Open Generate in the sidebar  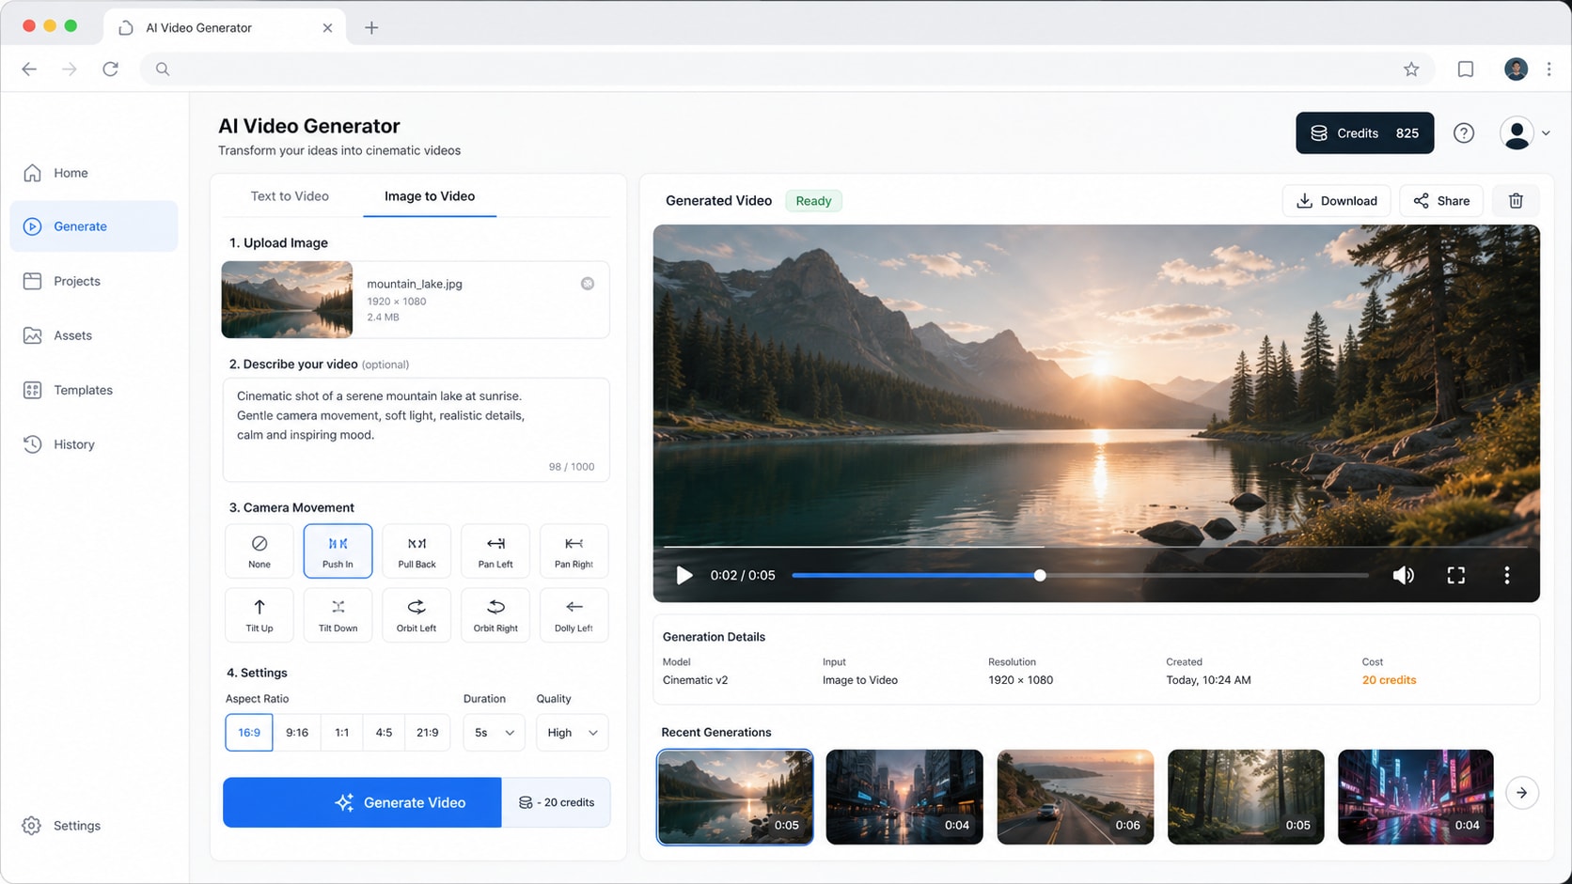coord(93,226)
